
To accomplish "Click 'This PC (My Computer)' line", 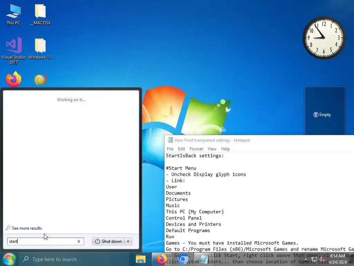I will [x=195, y=212].
